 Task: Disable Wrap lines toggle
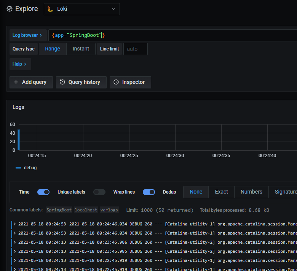[149, 192]
